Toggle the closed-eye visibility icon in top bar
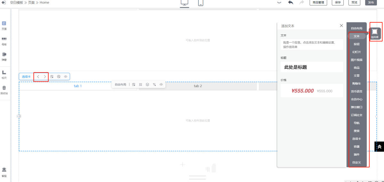 coord(279,3)
